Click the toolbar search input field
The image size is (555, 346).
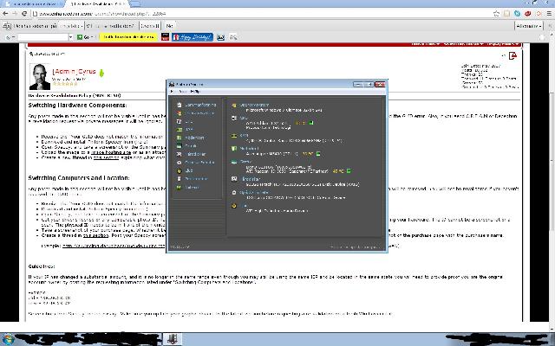42,37
